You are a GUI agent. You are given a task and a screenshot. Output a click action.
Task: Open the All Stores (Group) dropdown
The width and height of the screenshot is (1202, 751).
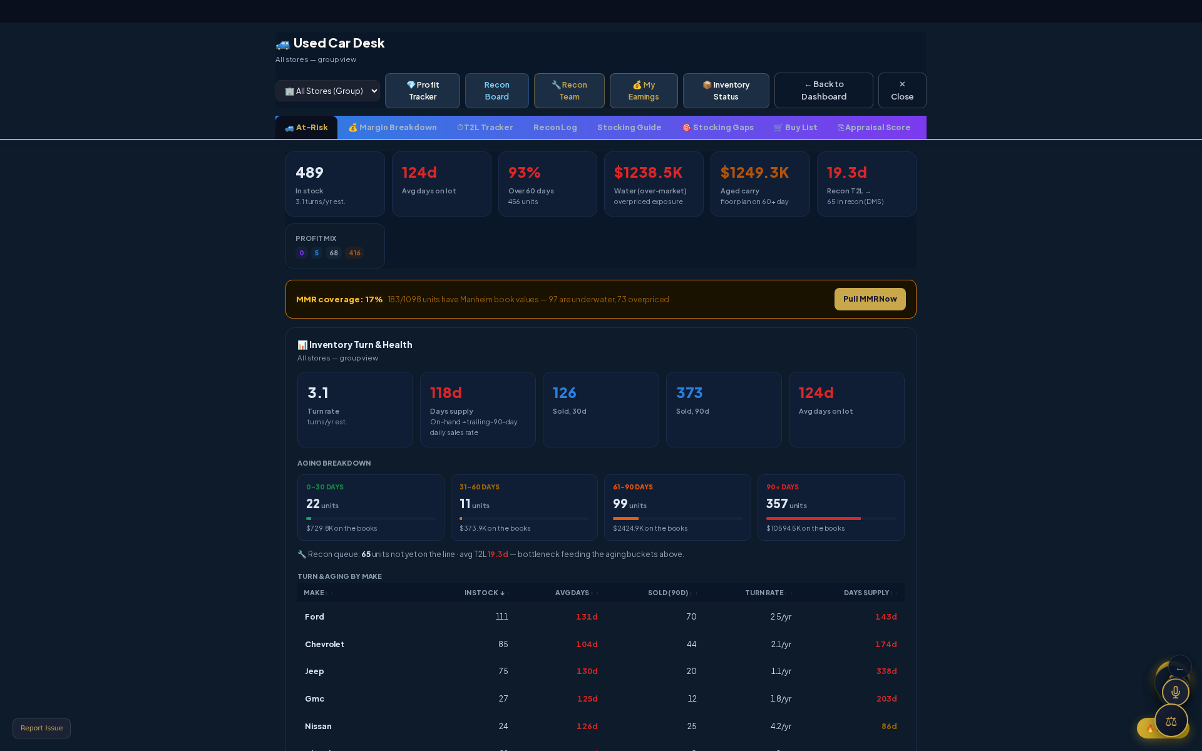click(x=327, y=91)
